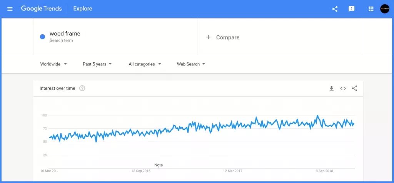Open the Past 5 years dropdown

(97, 64)
